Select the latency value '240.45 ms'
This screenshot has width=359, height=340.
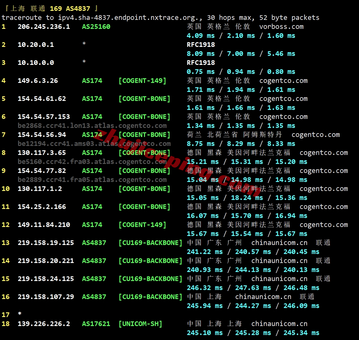[x=301, y=252]
